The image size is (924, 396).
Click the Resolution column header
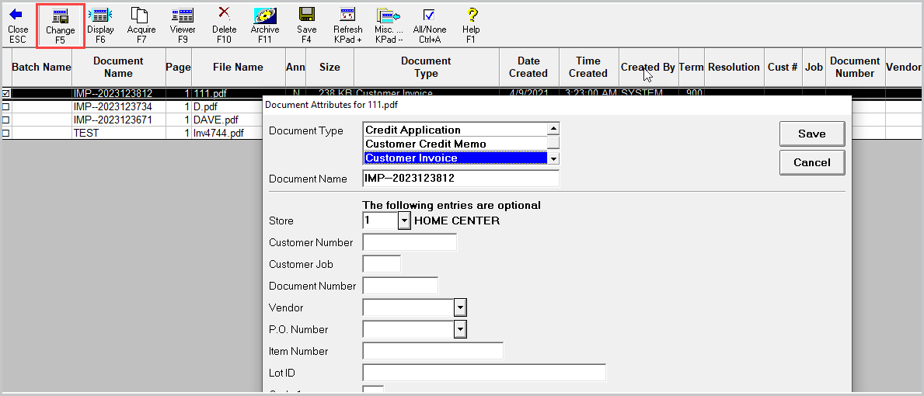point(734,67)
